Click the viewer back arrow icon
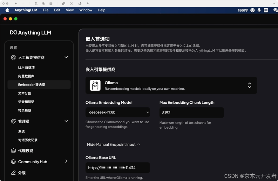Image resolution: width=278 pixels, height=181 pixels. pyautogui.click(x=16, y=3)
